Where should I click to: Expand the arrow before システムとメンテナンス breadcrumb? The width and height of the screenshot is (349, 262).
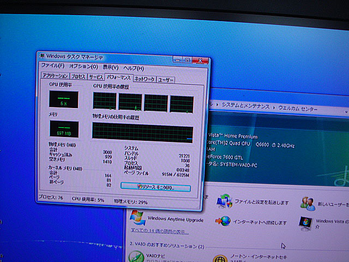click(x=217, y=104)
